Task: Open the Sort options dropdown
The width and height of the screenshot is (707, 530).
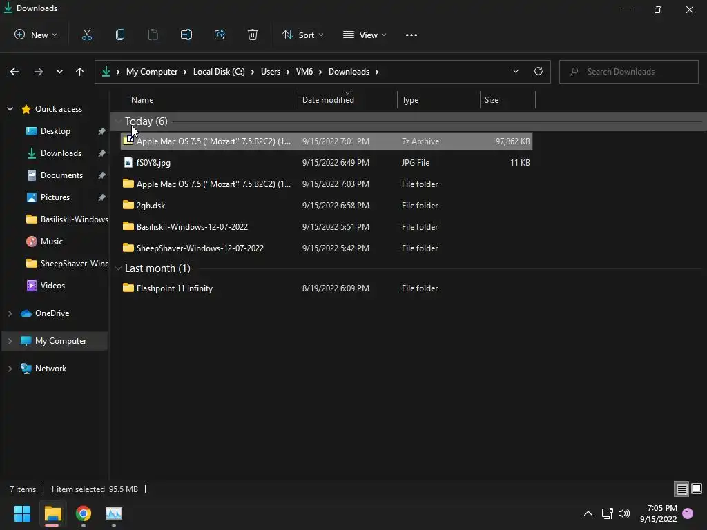Action: pyautogui.click(x=302, y=35)
